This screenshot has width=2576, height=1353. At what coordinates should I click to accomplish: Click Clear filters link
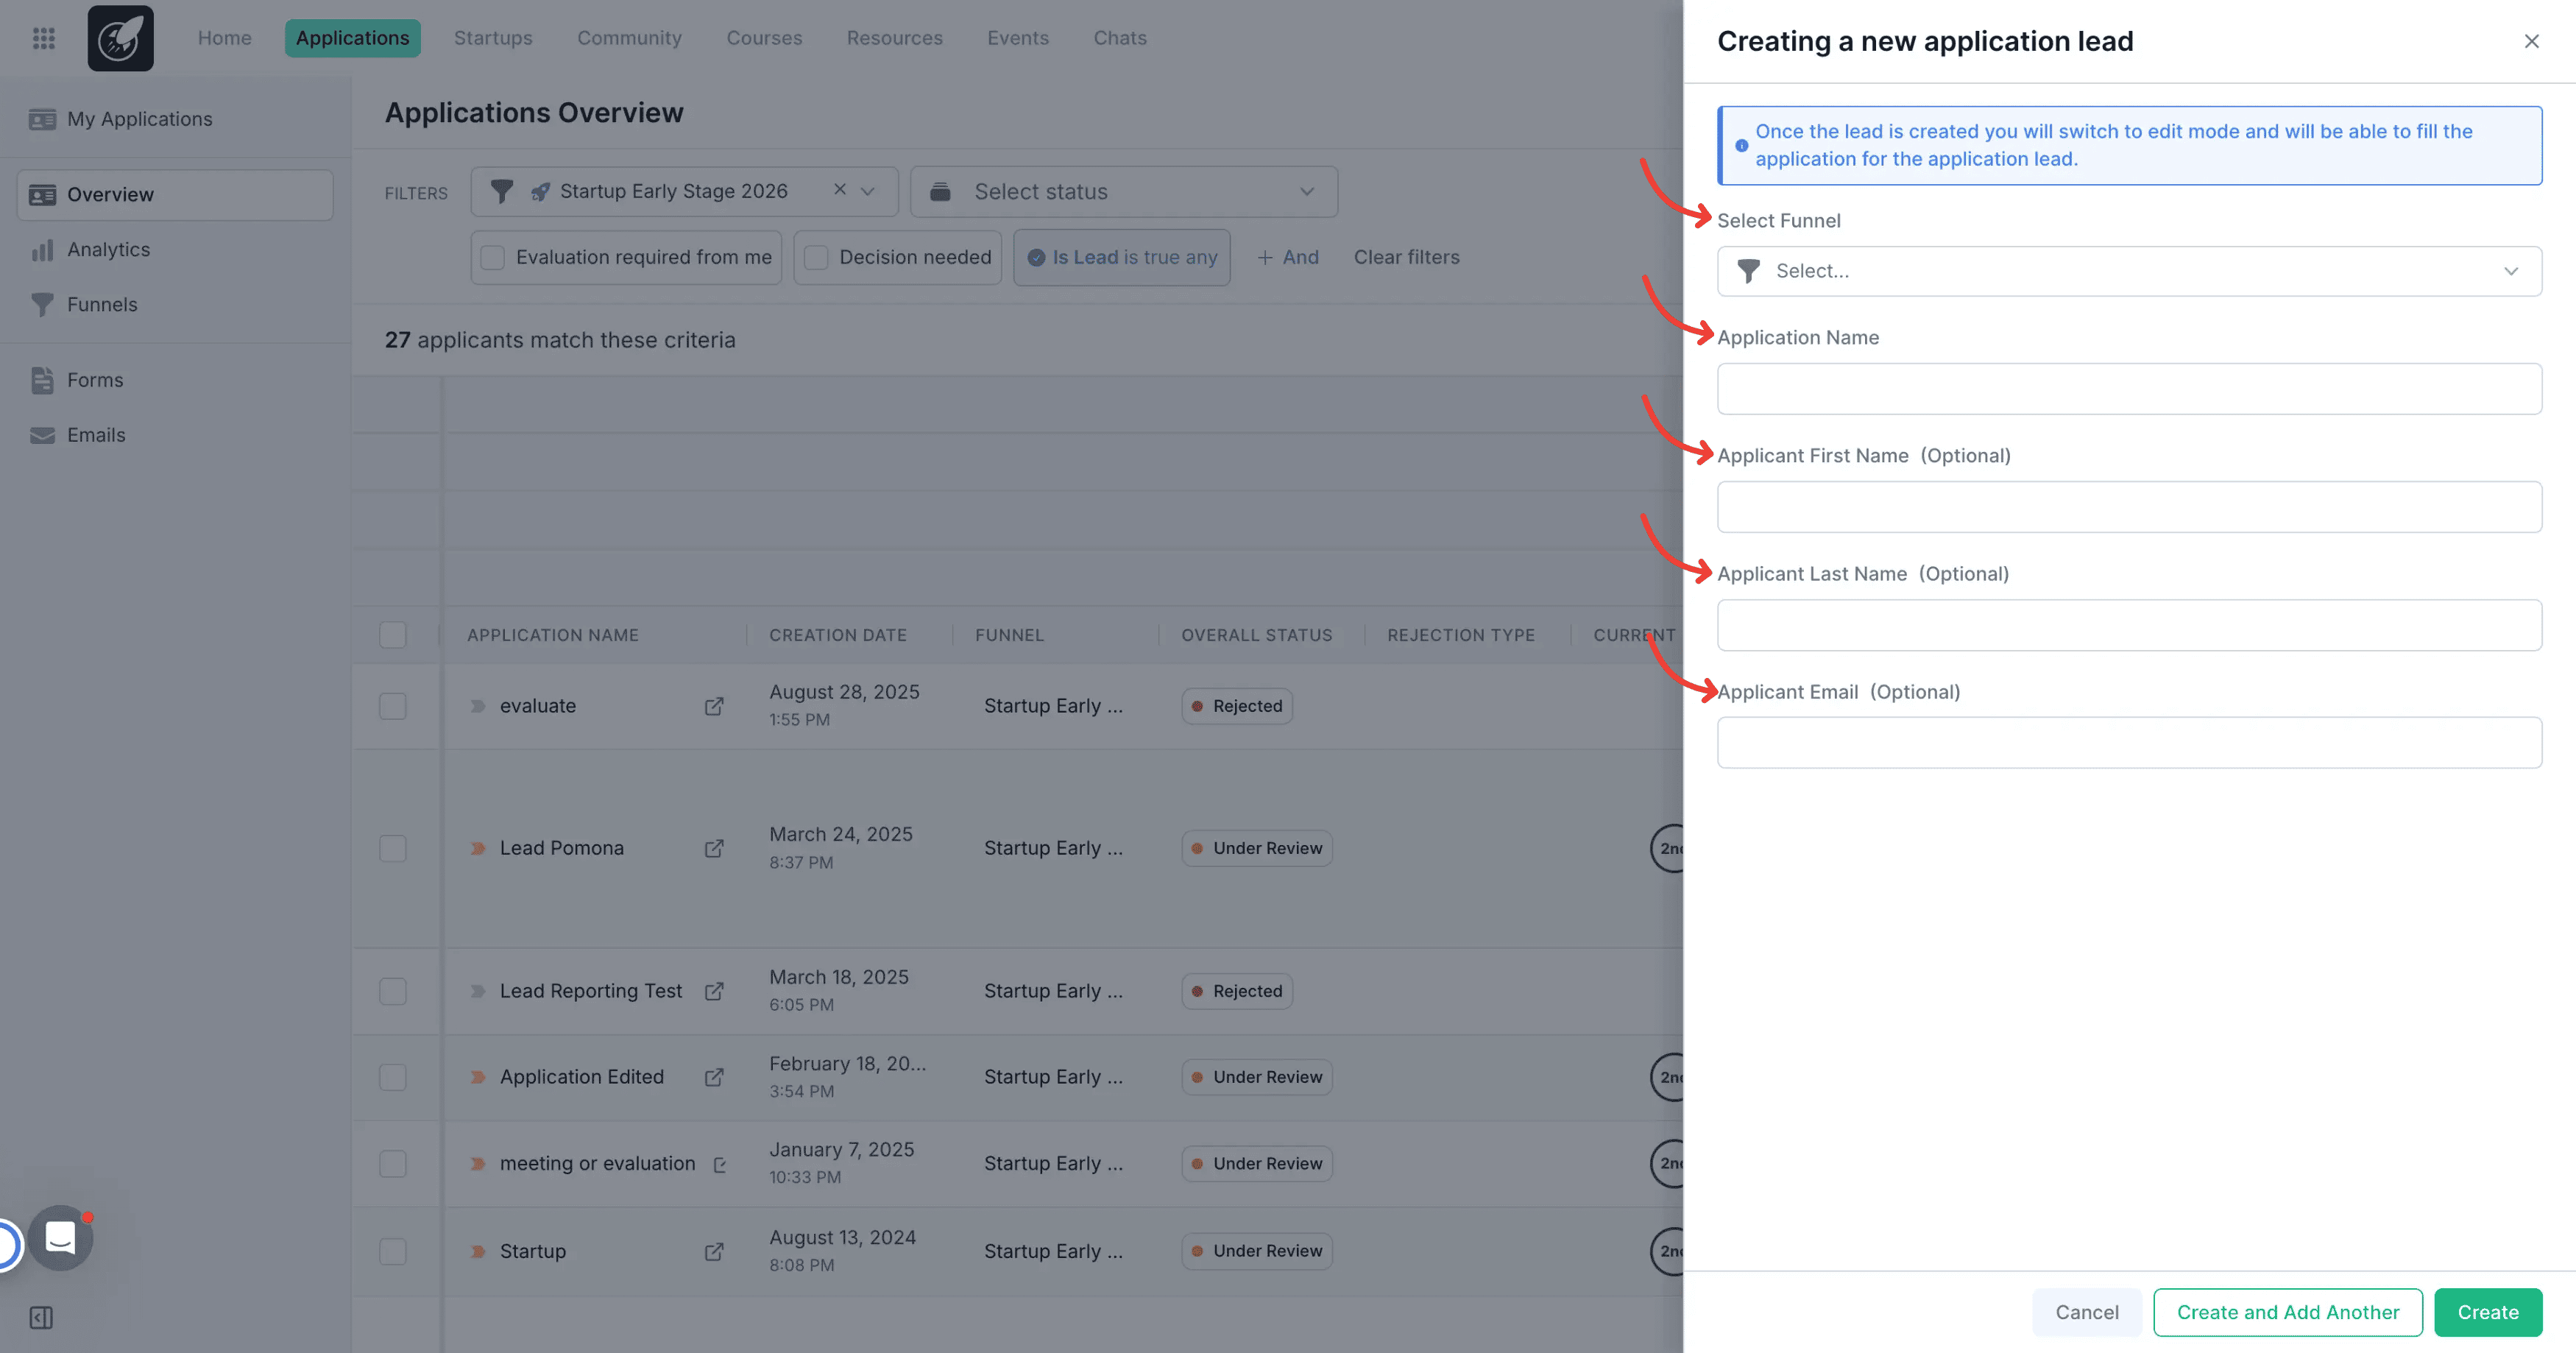coord(1406,257)
